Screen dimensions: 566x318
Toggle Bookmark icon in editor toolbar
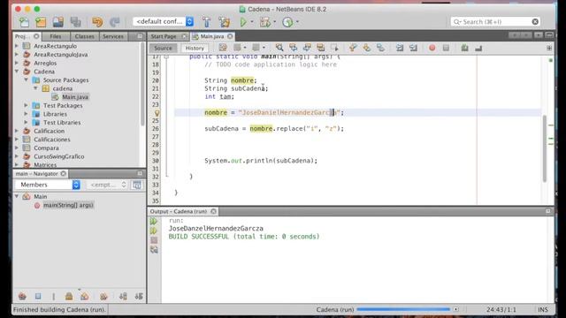tap(380, 48)
